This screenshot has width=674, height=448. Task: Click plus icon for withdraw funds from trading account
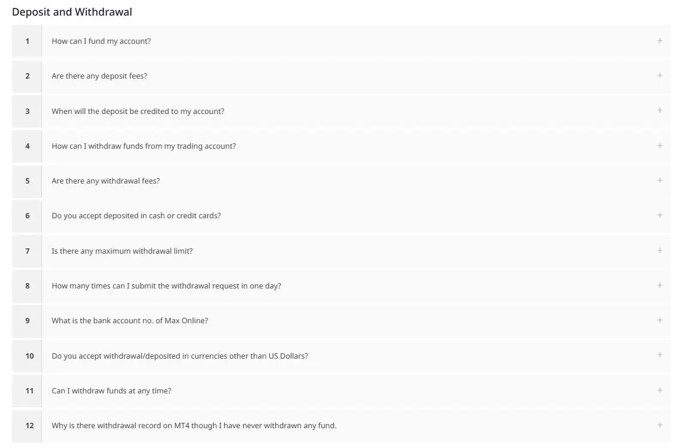click(660, 146)
